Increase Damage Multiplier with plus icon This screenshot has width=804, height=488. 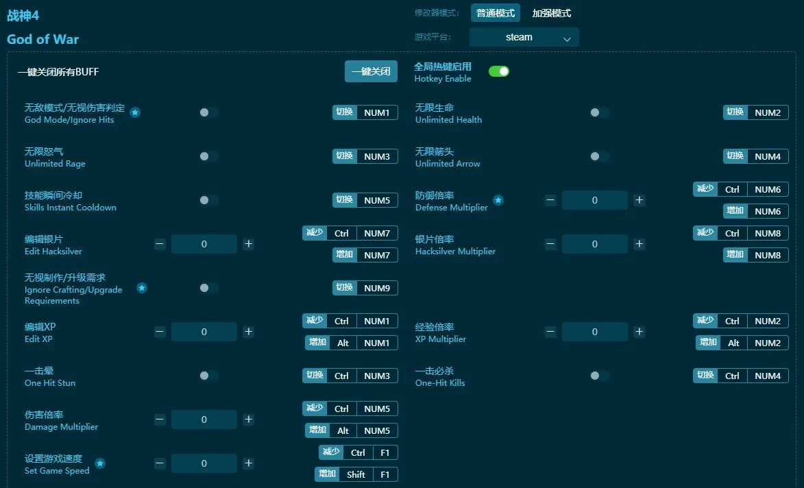coord(249,419)
